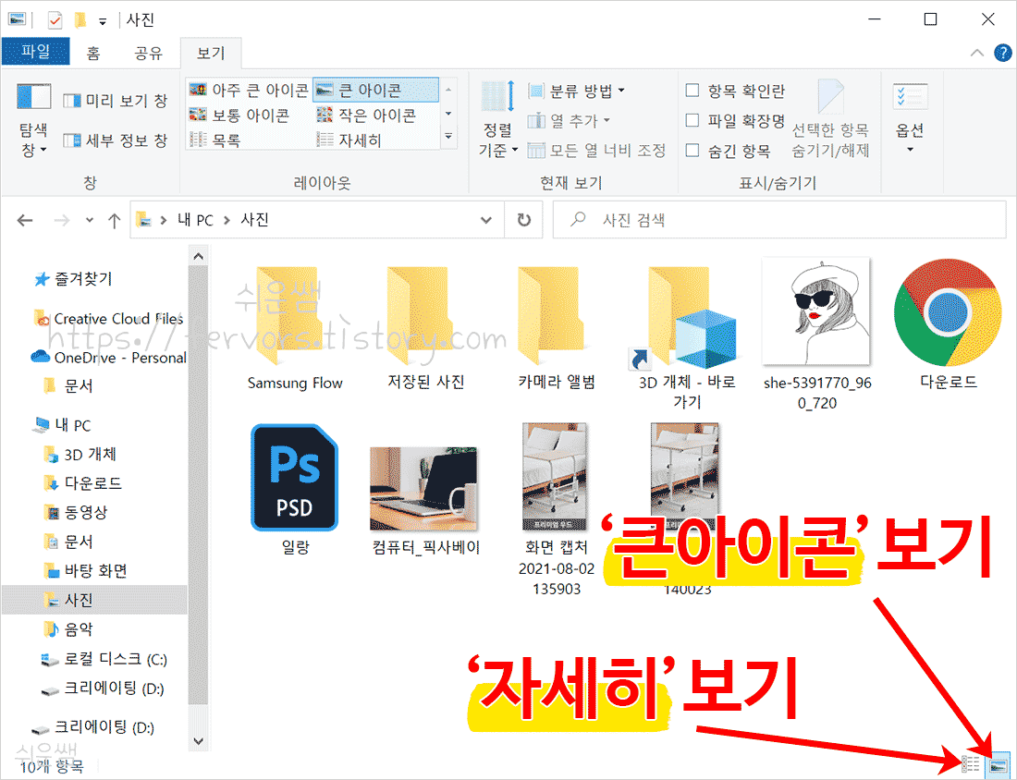Refresh the folder view

[x=524, y=221]
